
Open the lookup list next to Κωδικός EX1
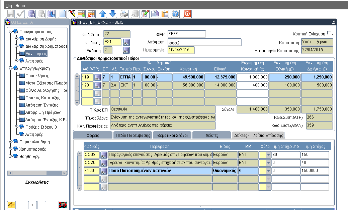pos(126,42)
